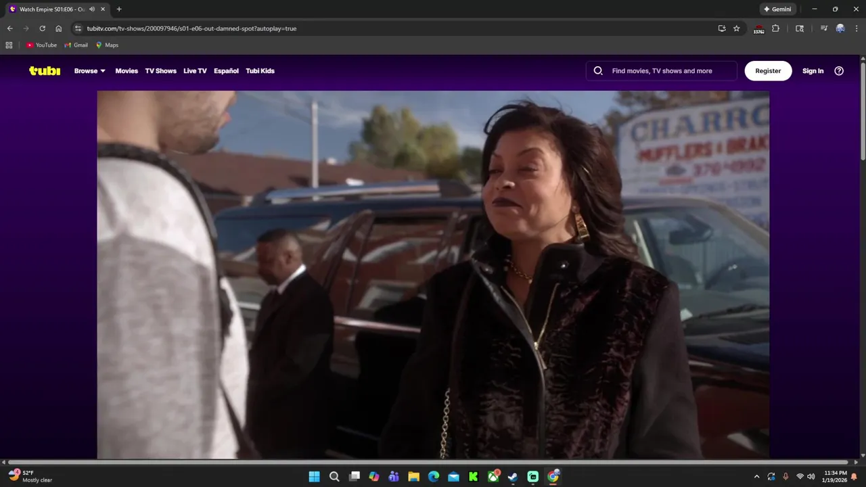Viewport: 866px width, 487px height.
Task: Open the TV Shows section
Action: 160,70
